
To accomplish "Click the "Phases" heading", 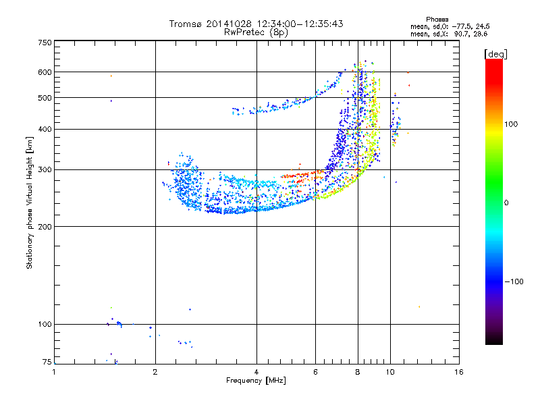I will pyautogui.click(x=437, y=20).
